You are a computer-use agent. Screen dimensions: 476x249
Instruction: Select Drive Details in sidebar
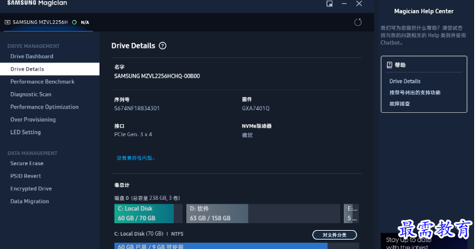(50, 69)
